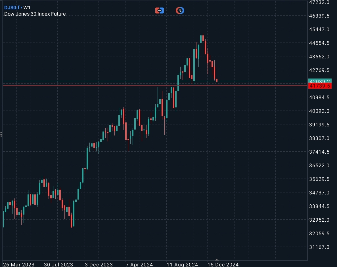Click the 46339.5 price axis label
The image size is (337, 267).
(x=319, y=16)
